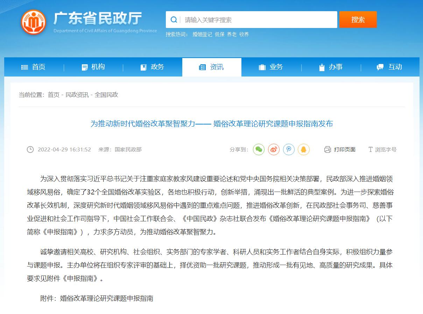Switch to the 机构 navigation tab

(x=93, y=67)
